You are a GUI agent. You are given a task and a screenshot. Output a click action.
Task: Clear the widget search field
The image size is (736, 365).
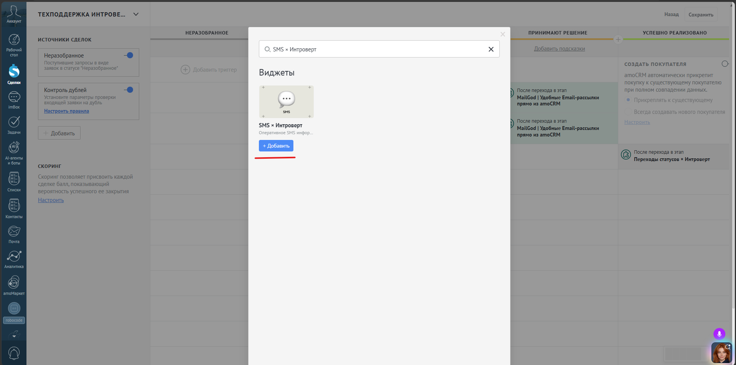[x=491, y=49]
